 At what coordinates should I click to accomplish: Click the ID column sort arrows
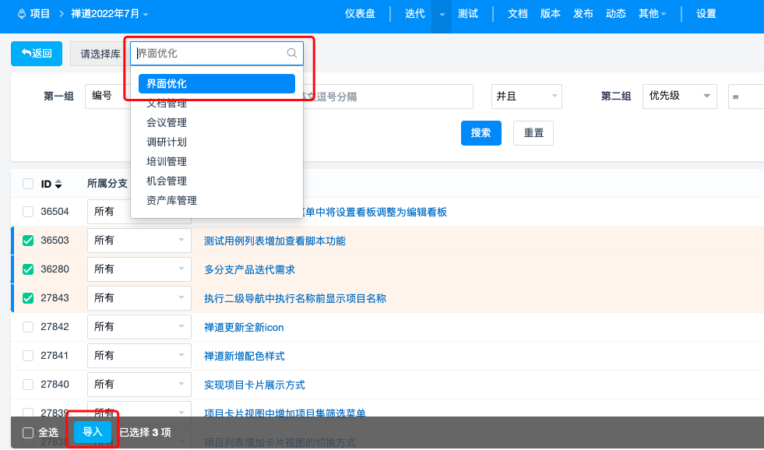pyautogui.click(x=58, y=184)
